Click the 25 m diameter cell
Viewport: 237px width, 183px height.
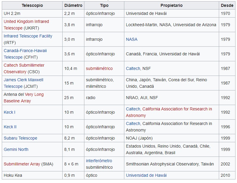tap(73, 98)
